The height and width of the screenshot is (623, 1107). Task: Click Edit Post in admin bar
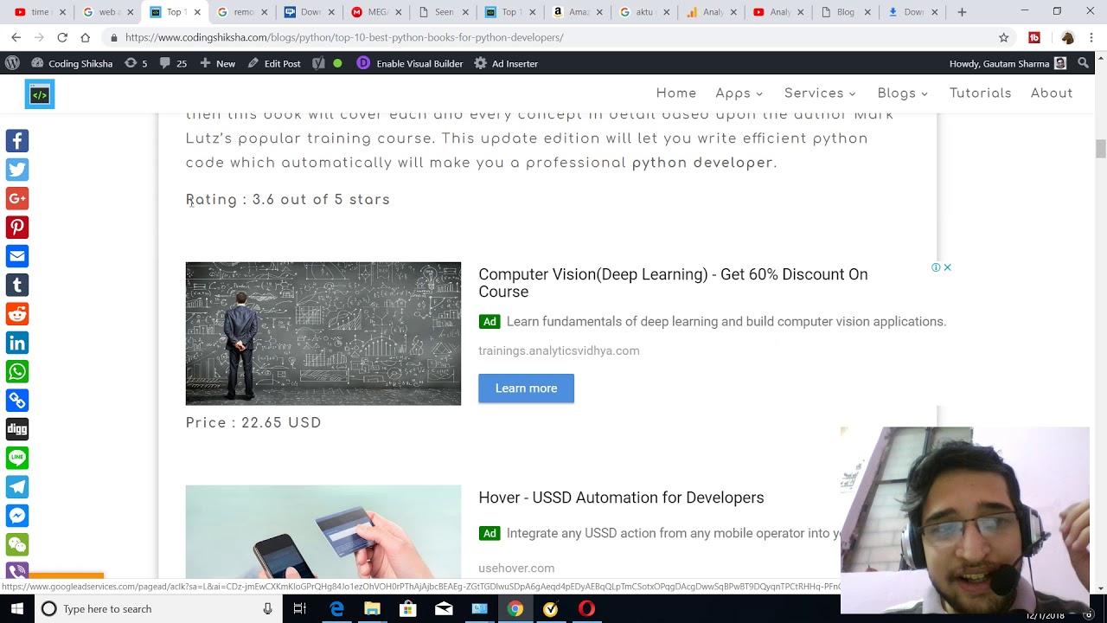[274, 63]
